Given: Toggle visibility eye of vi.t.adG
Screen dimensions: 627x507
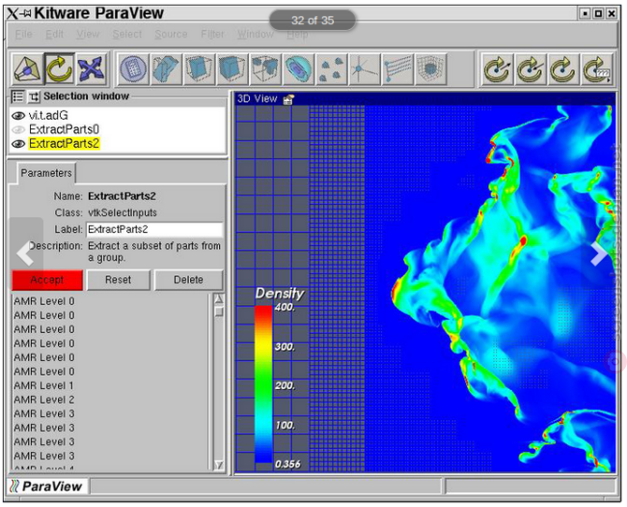Looking at the screenshot, I should pos(18,116).
